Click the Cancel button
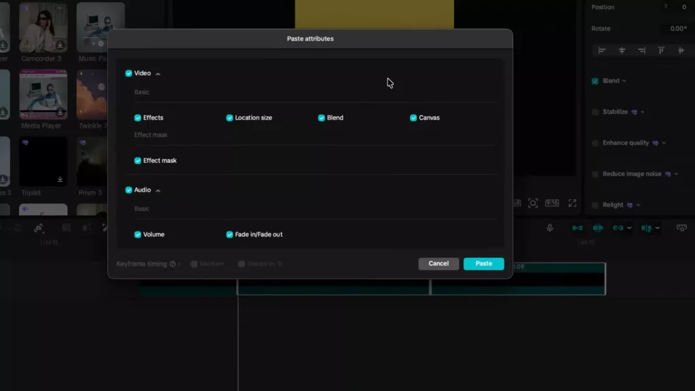The width and height of the screenshot is (695, 391). [438, 263]
